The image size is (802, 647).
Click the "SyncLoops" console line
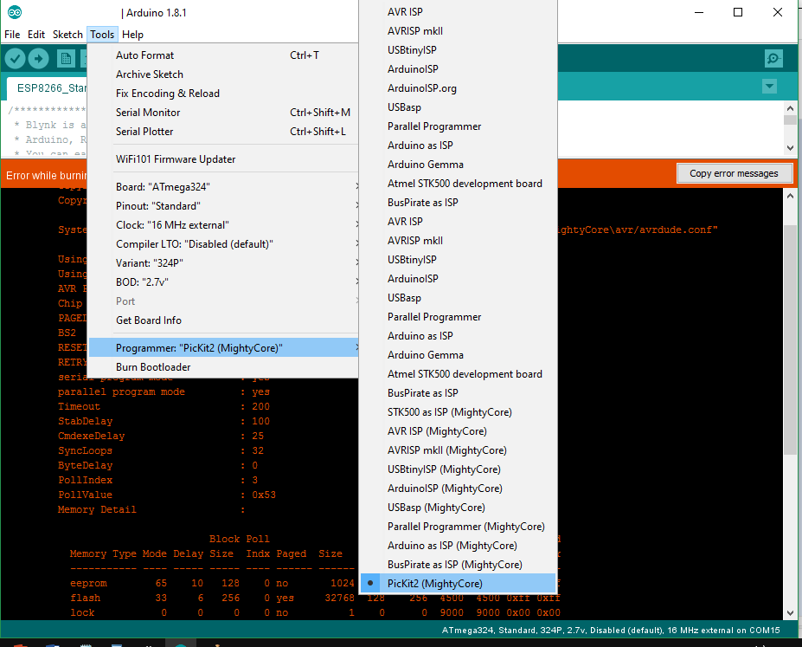[x=161, y=451]
